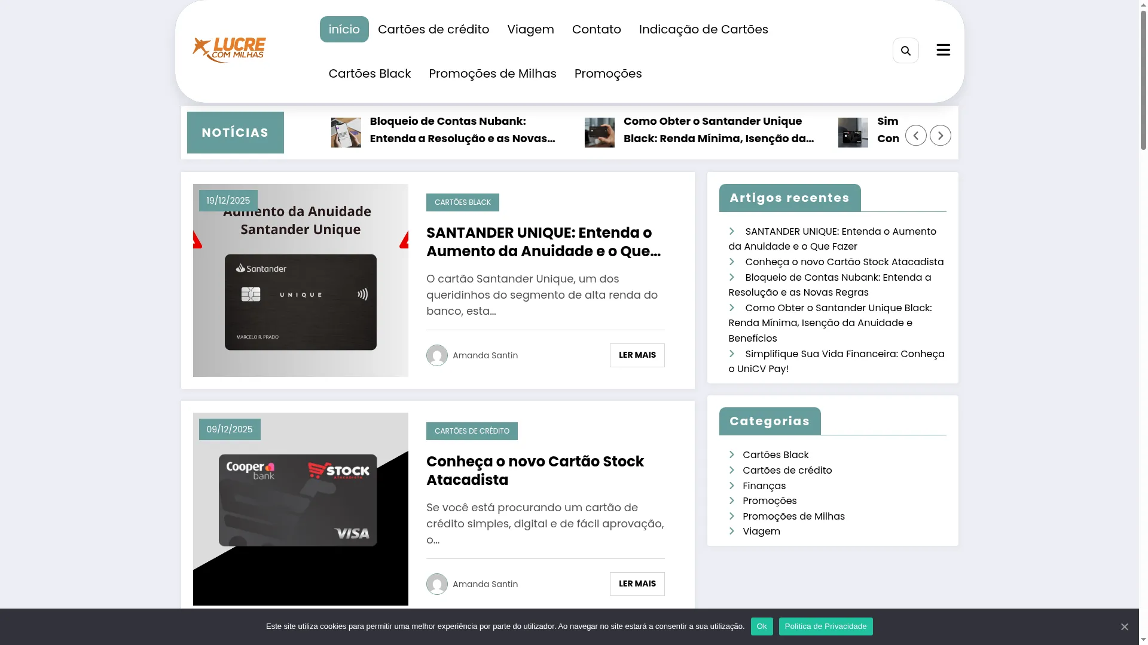Click the Lucre com Milhas logo
This screenshot has height=645, width=1148.
(229, 50)
